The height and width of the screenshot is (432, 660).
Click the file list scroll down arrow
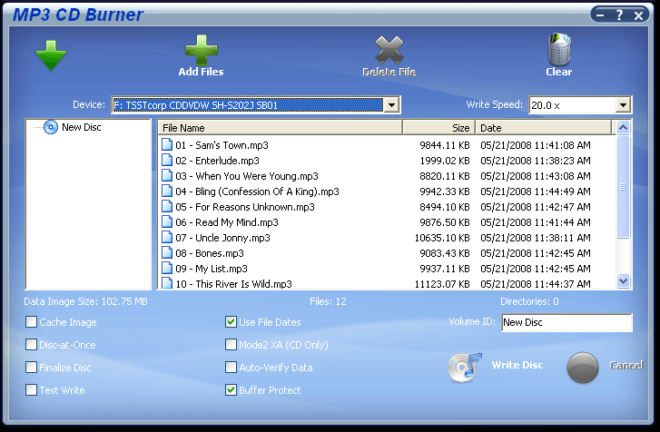(623, 280)
